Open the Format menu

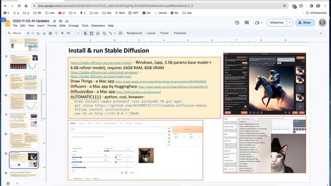pos(52,26)
